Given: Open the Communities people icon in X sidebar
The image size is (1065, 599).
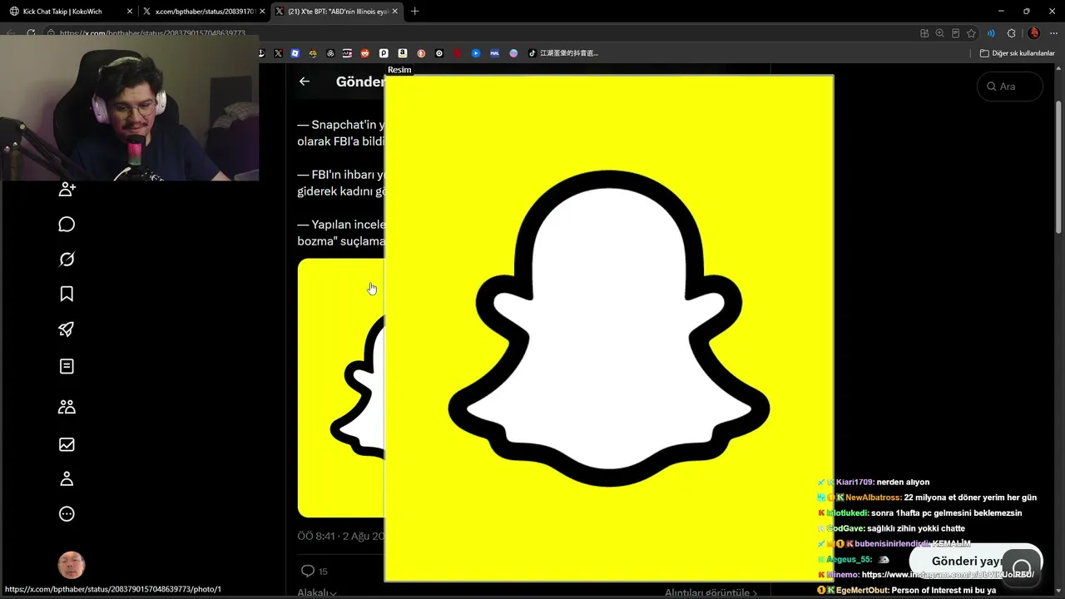Looking at the screenshot, I should tap(67, 407).
